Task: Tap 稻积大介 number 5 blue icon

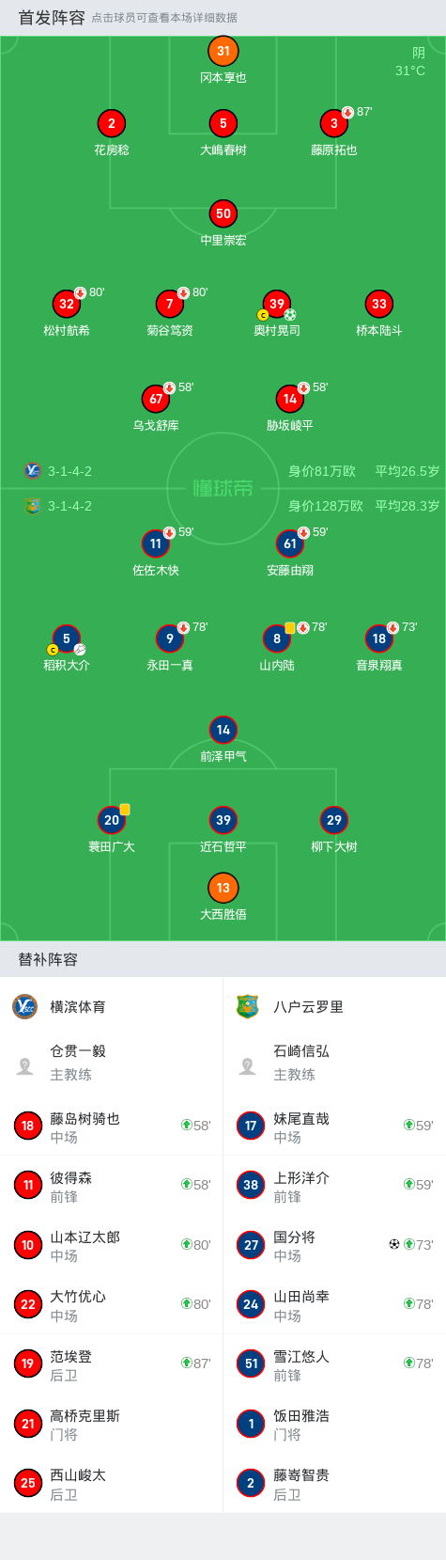Action: point(67,638)
